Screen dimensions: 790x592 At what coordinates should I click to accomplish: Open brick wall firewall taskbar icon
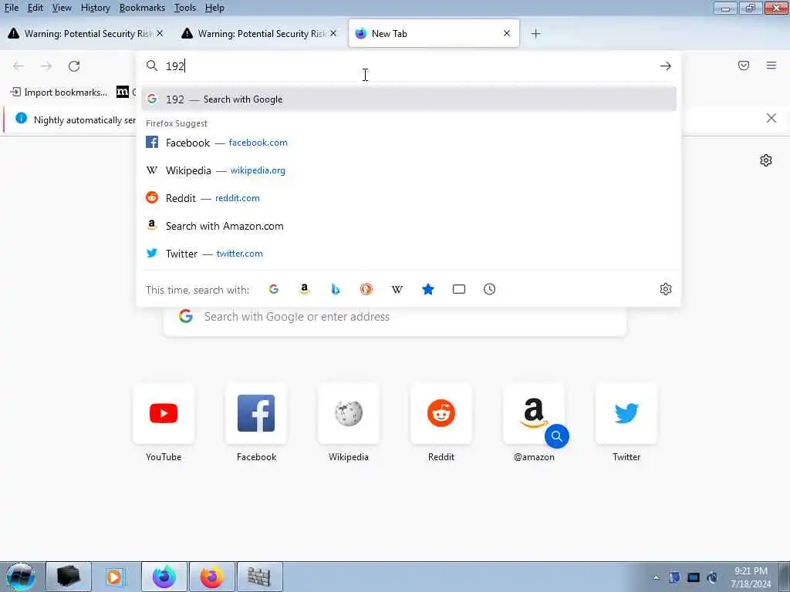pos(259,577)
